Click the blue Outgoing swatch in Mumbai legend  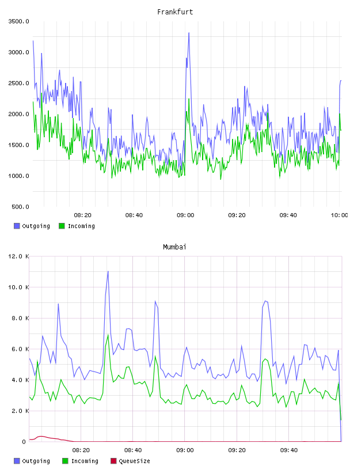tap(17, 461)
